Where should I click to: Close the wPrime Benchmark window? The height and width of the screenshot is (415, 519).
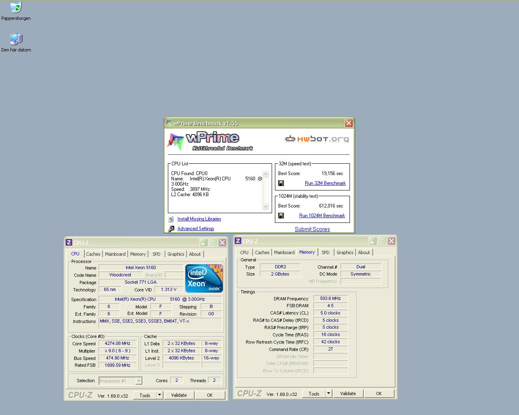349,123
